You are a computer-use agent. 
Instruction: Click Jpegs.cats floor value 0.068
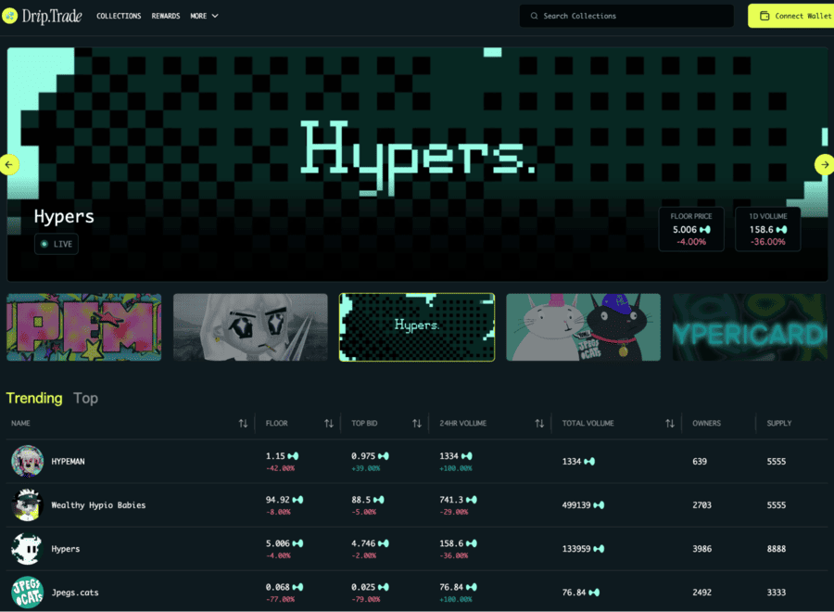[x=278, y=587]
